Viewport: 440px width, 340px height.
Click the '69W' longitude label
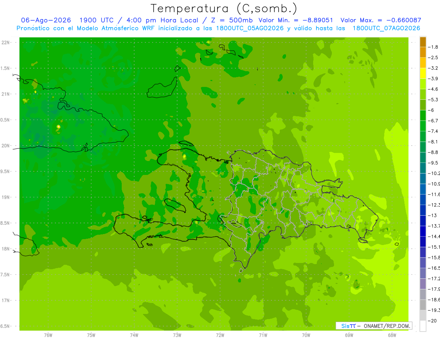(x=349, y=335)
